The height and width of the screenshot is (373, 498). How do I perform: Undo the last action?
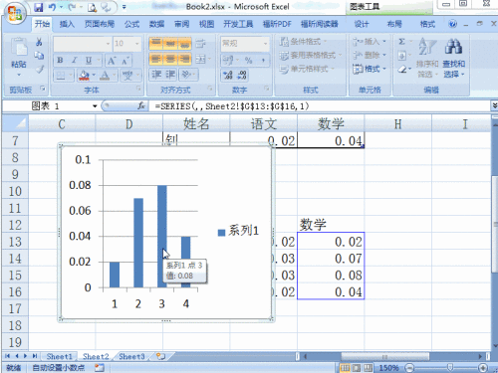pos(52,7)
